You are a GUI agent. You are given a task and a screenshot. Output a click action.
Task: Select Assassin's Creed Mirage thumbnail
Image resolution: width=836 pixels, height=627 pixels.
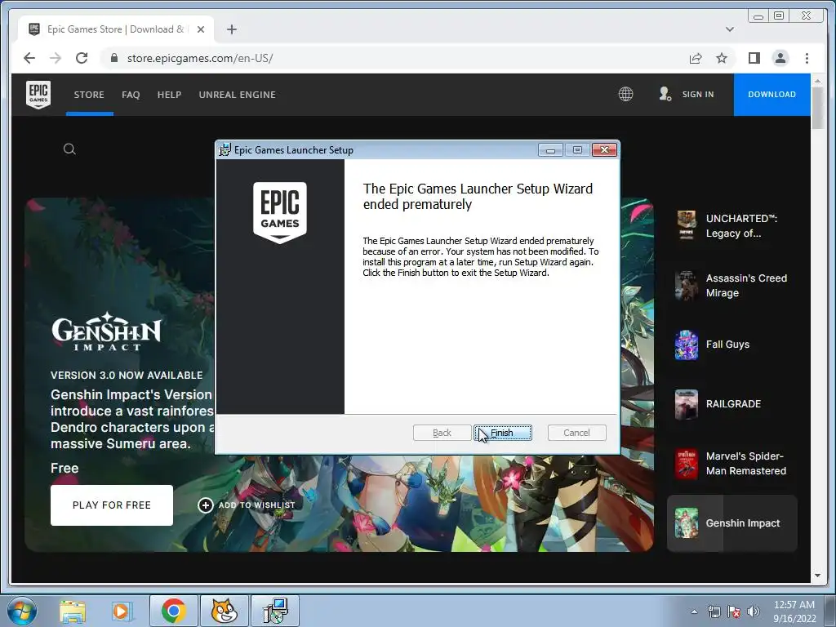(x=686, y=285)
